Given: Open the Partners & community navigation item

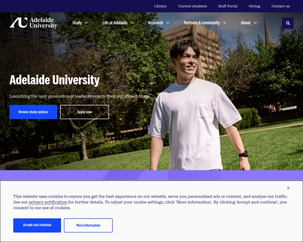Looking at the screenshot, I should [x=201, y=23].
